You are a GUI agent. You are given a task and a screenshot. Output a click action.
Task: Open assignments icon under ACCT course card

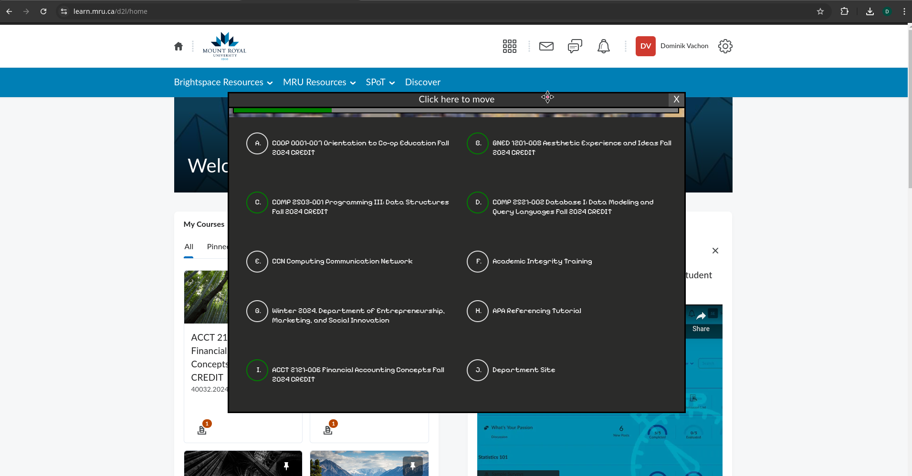click(x=202, y=430)
